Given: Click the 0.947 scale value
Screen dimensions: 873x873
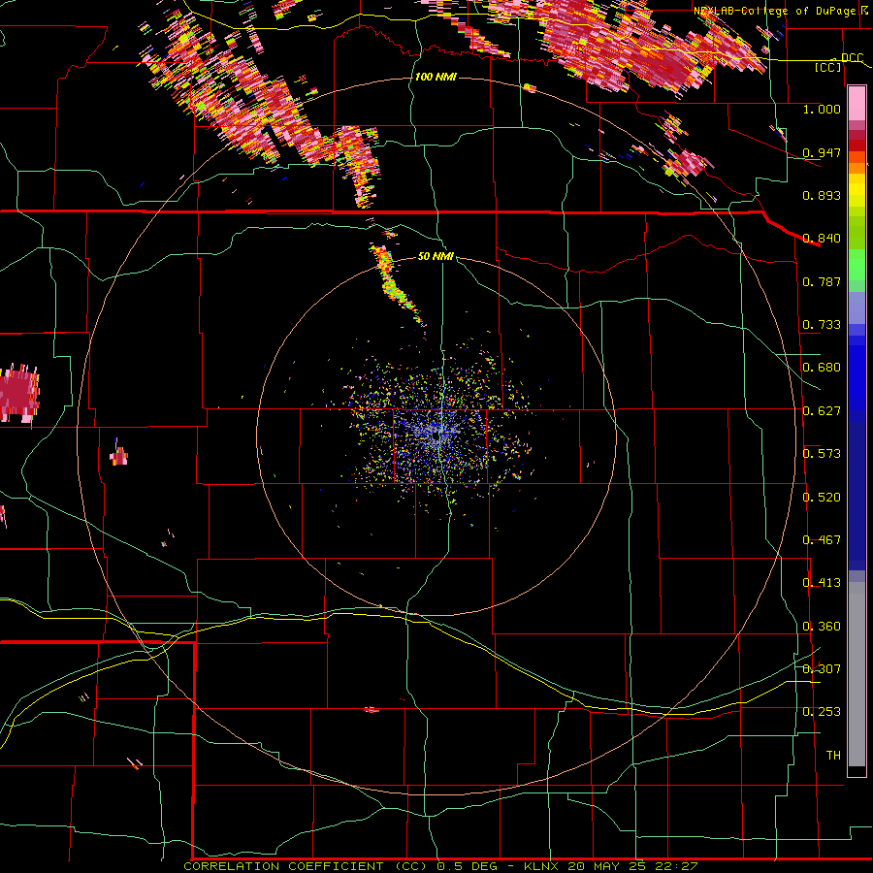Looking at the screenshot, I should 822,152.
